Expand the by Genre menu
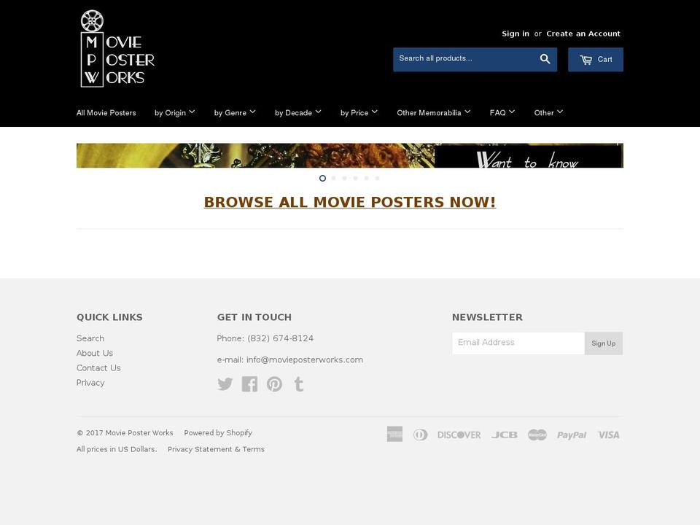 pos(234,112)
